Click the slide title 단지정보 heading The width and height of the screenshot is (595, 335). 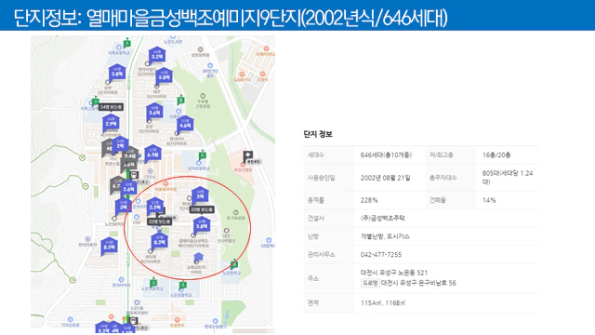tap(231, 18)
